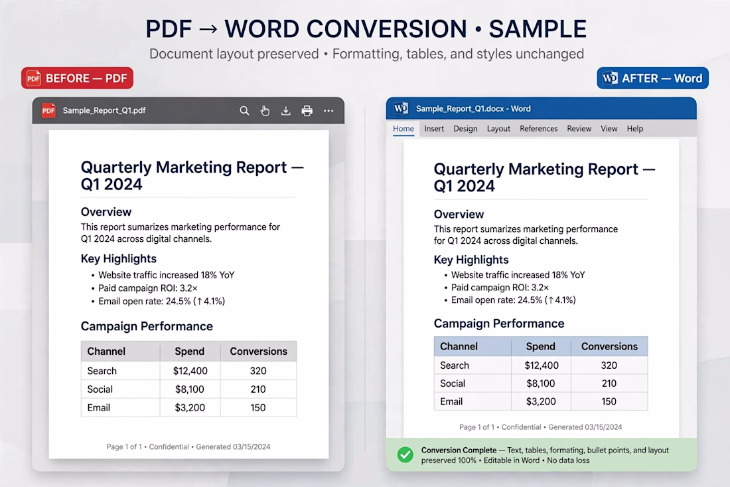This screenshot has height=487, width=730.
Task: Open the Design tab in Word
Action: tap(465, 129)
